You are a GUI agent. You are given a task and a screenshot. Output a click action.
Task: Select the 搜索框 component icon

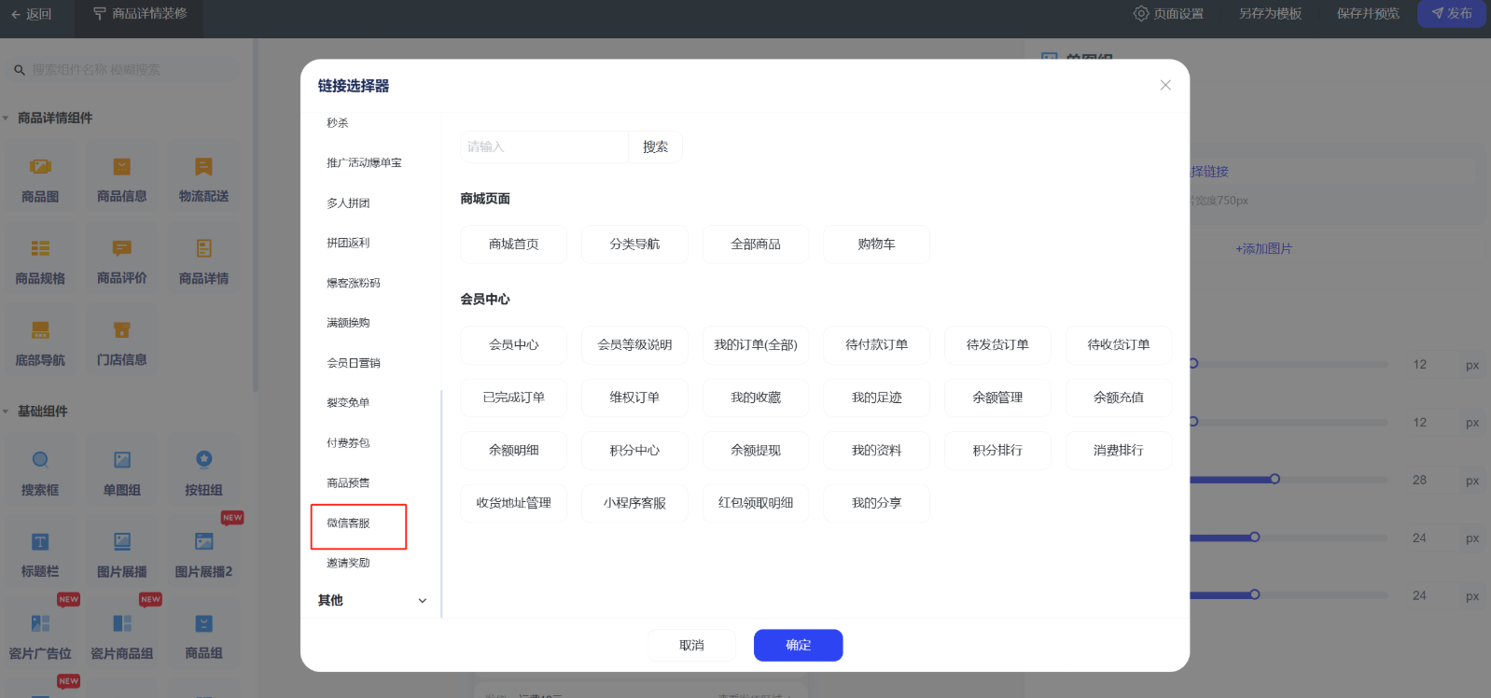point(40,460)
